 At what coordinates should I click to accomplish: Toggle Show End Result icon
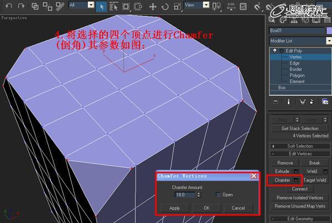tap(288, 102)
